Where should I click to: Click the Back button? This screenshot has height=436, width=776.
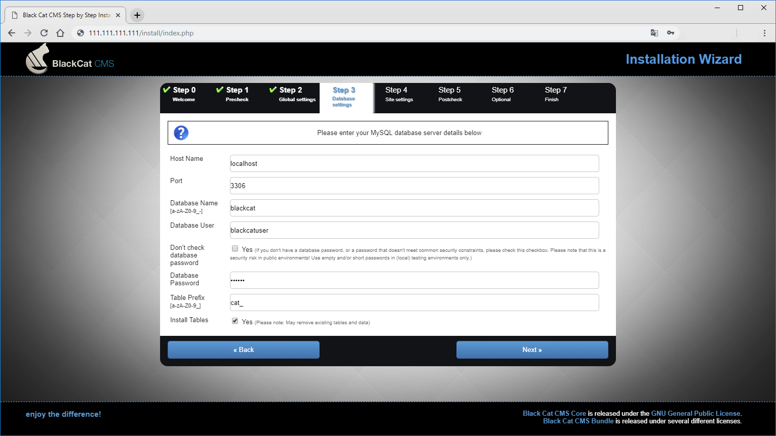coord(243,350)
